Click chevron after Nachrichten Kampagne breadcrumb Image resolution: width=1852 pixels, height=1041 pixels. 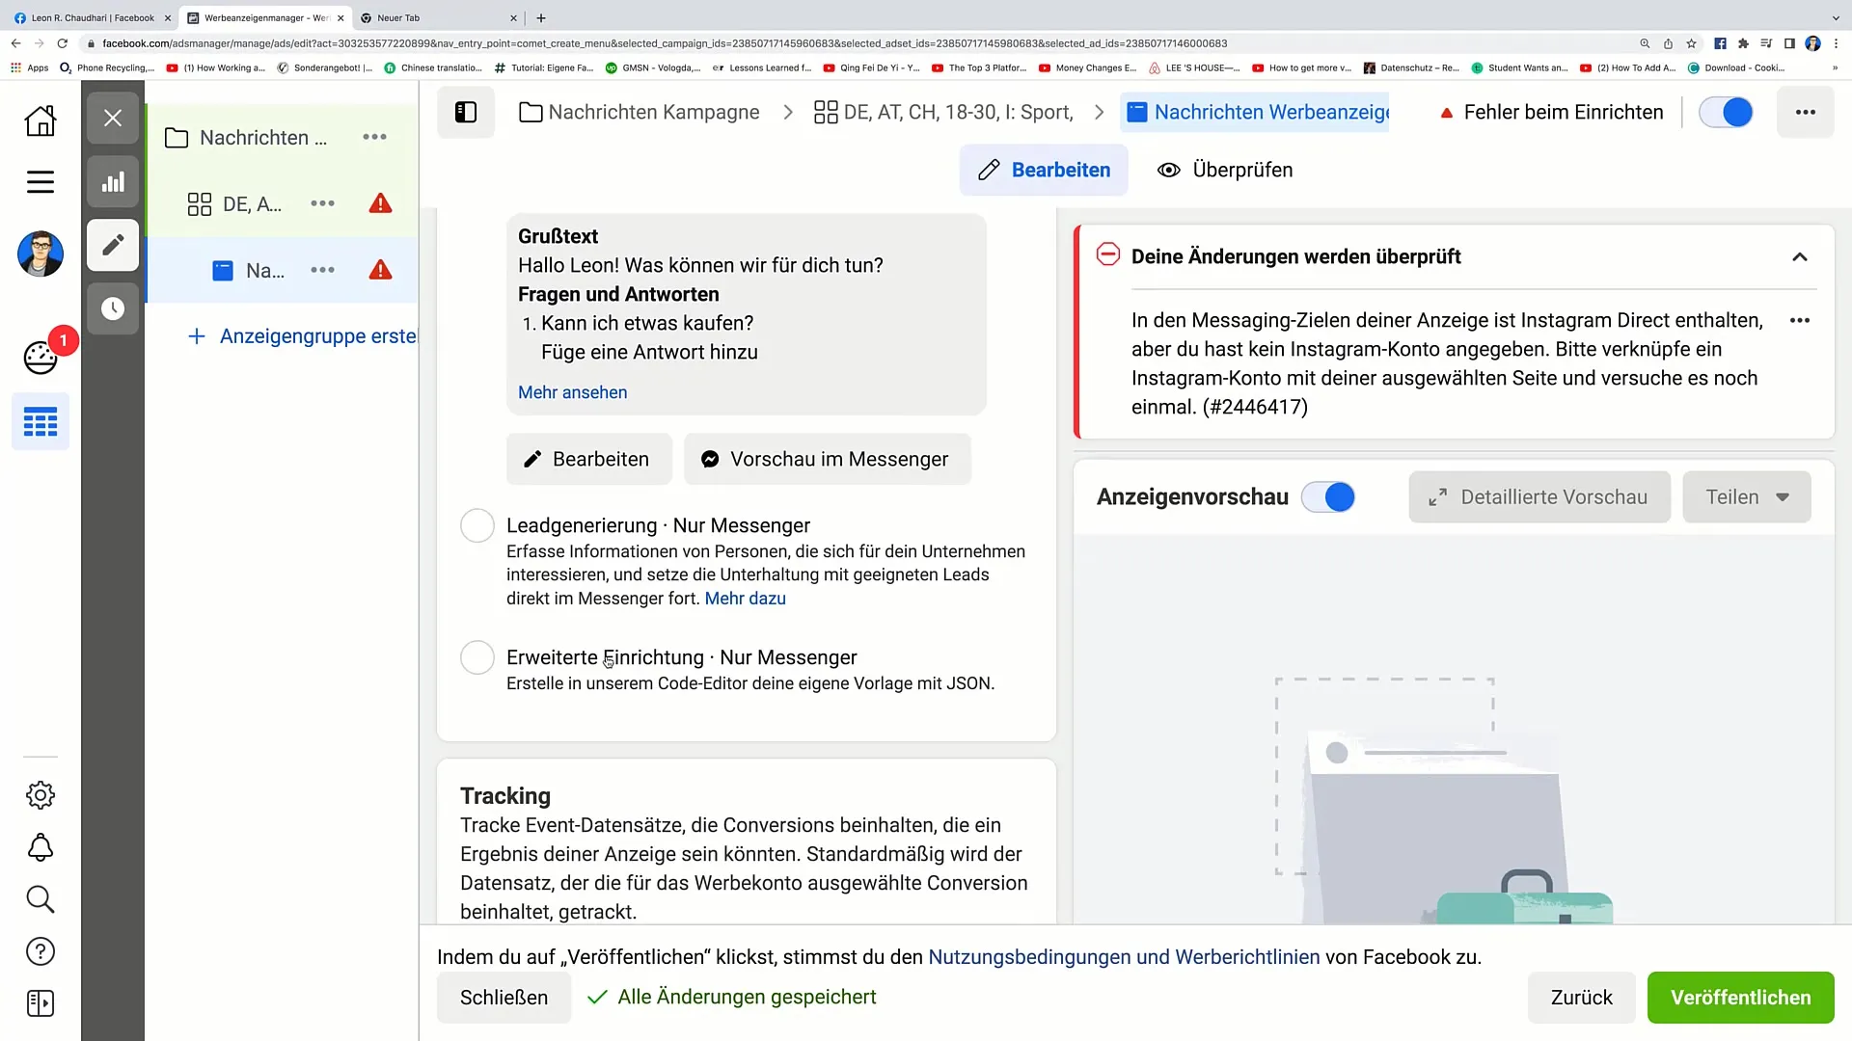point(788,112)
